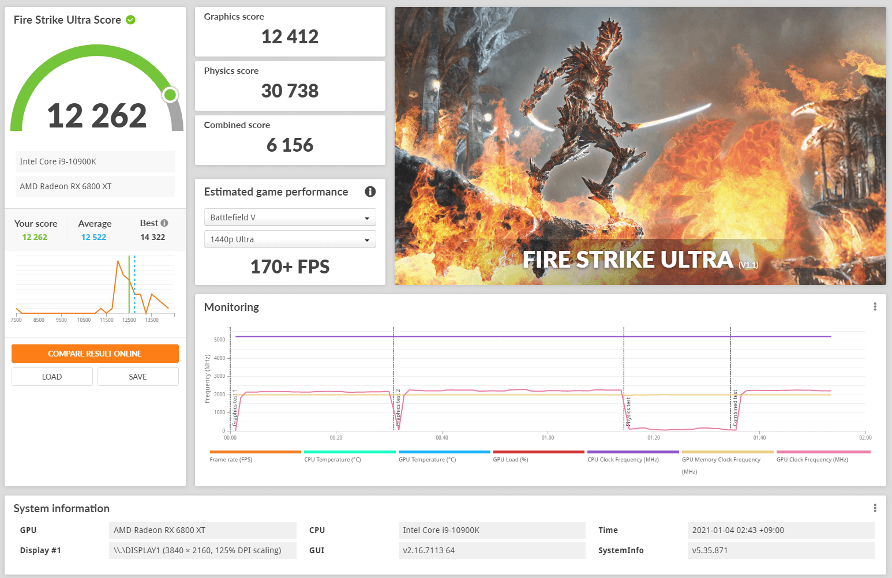Click the main score 12 262 in the gauge

point(97,116)
